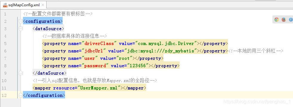
Task: Open file in Safari browser icon
Action: pos(291,20)
